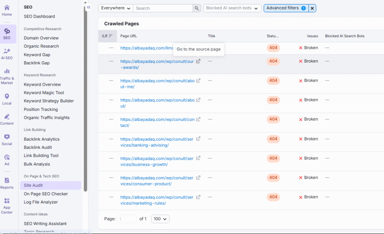Screen dimensions: 384x234
Task: Open the Blocked AI search bots dropdown
Action: pos(232,8)
